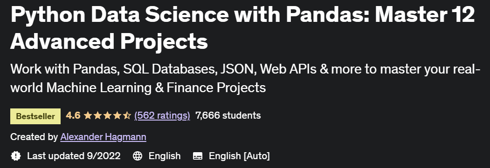Click the English [Auto] captions label
This screenshot has width=490, height=168.
pos(239,155)
